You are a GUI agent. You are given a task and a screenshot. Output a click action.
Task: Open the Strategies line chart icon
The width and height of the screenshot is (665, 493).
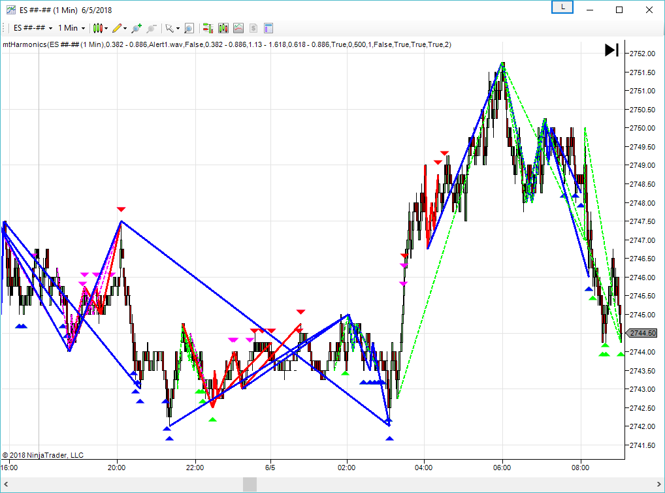(x=238, y=28)
